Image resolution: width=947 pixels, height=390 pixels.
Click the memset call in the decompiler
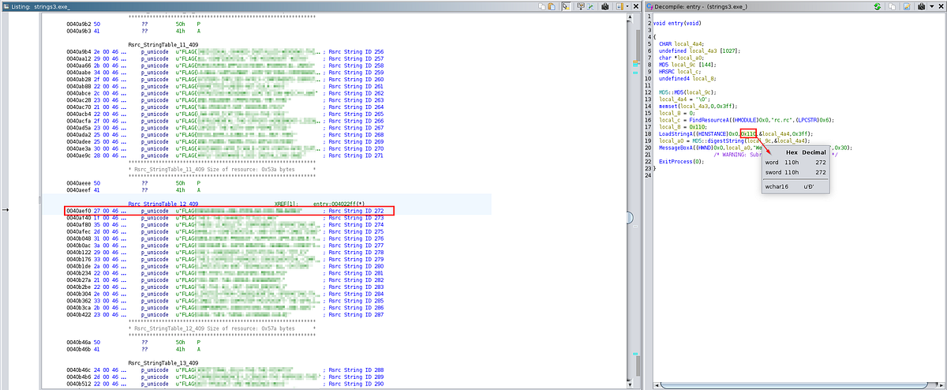click(x=699, y=106)
